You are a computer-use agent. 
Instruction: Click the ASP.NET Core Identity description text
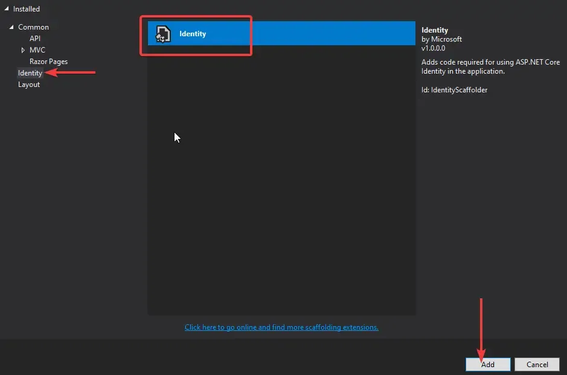click(x=490, y=66)
